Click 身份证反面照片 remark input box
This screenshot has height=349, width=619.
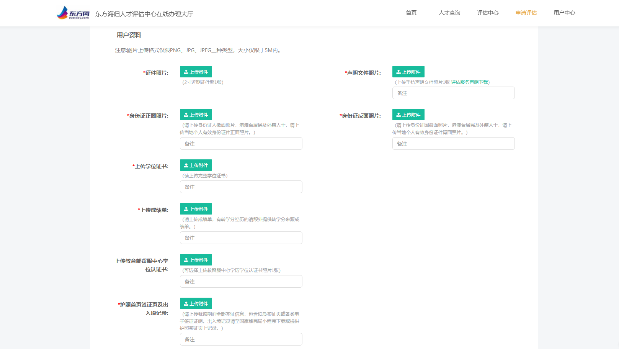click(x=453, y=144)
